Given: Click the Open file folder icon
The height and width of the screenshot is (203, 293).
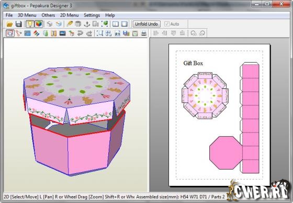Looking at the screenshot, I should tap(9, 24).
